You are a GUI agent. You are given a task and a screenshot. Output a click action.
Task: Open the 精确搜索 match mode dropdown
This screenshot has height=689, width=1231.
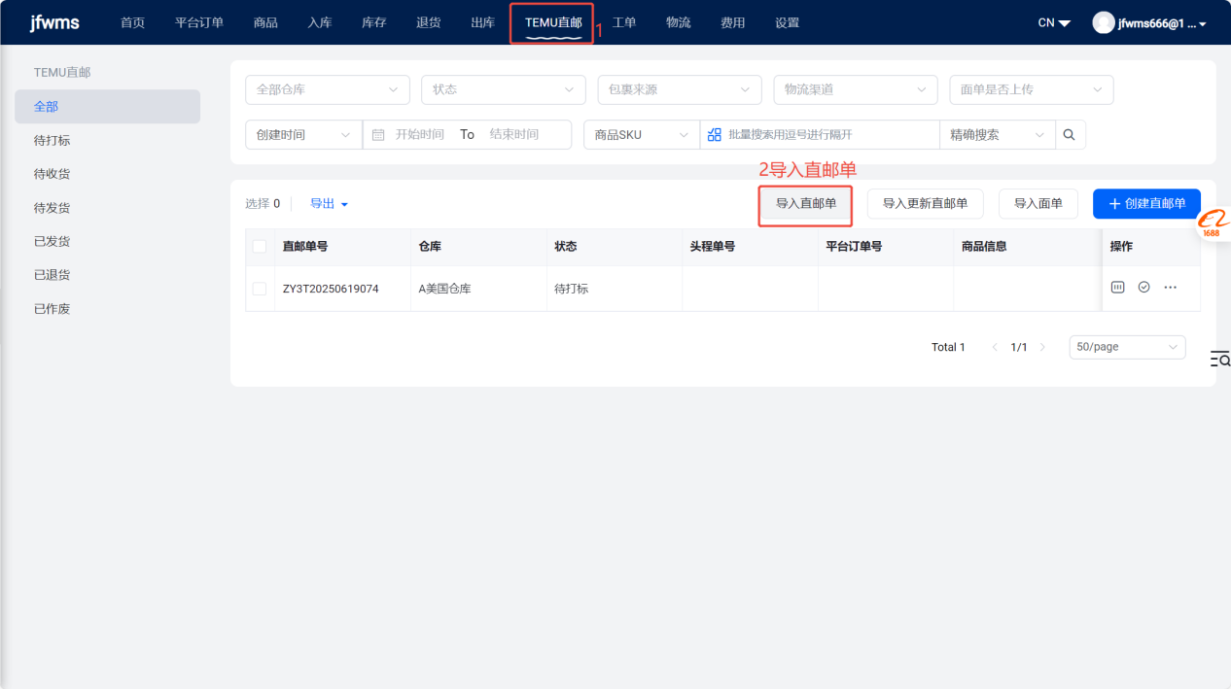click(x=998, y=134)
